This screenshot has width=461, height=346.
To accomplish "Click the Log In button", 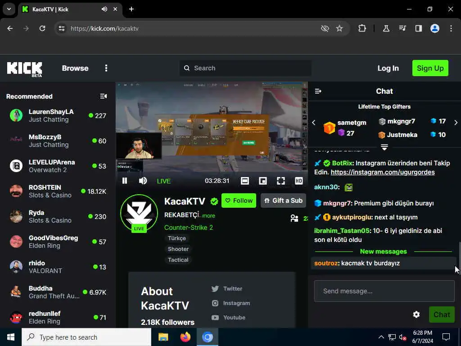I will [388, 68].
